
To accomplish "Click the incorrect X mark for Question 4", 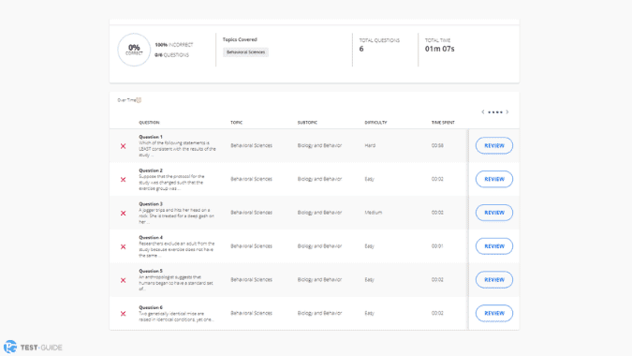I will pos(124,246).
